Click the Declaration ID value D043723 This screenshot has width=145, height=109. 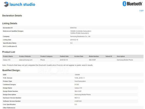73,28
